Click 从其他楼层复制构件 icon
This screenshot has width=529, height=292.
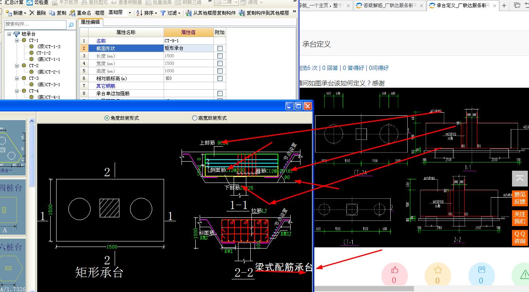[189, 13]
